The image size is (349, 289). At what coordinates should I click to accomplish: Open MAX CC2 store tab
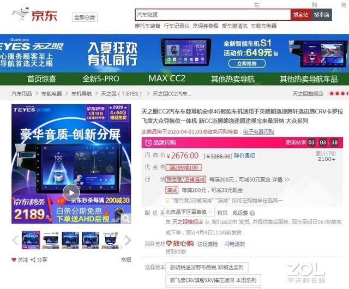pos(167,79)
